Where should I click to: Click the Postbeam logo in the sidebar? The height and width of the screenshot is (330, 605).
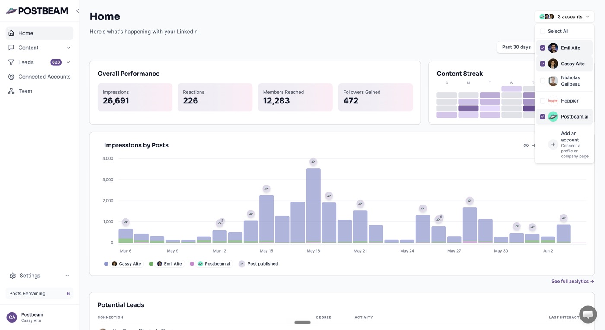coord(37,11)
